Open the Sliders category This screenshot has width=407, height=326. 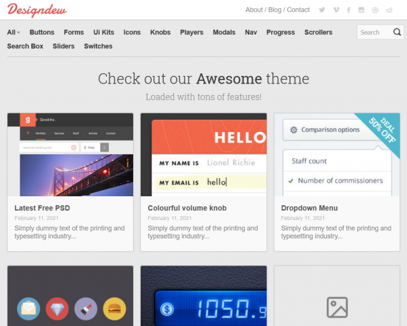tap(63, 46)
